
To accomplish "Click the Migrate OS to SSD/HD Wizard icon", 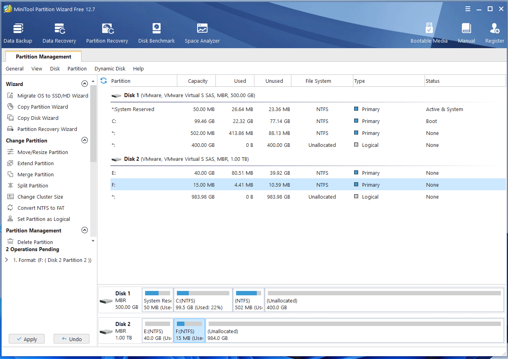I will [10, 96].
